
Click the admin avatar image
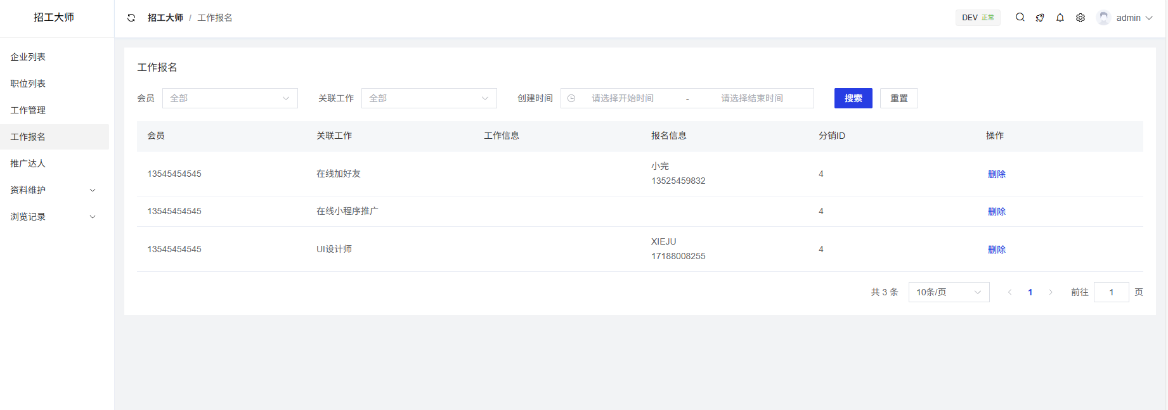coord(1104,18)
